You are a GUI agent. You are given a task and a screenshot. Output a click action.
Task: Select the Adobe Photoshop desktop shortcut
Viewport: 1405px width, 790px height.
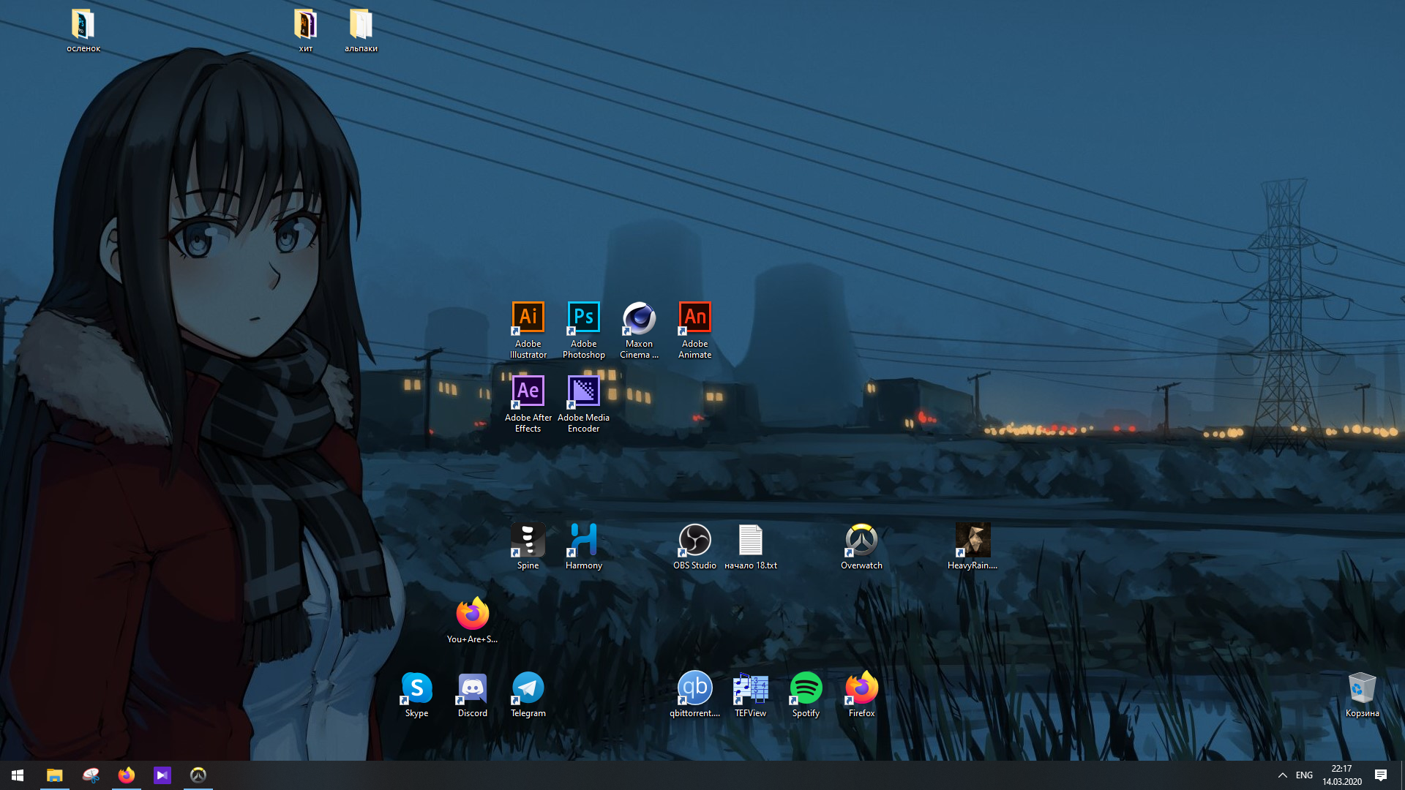(x=583, y=330)
